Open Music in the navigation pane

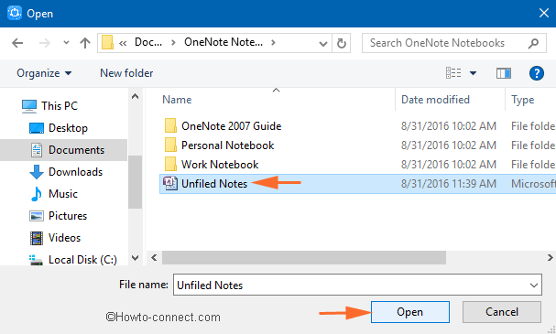[x=63, y=194]
